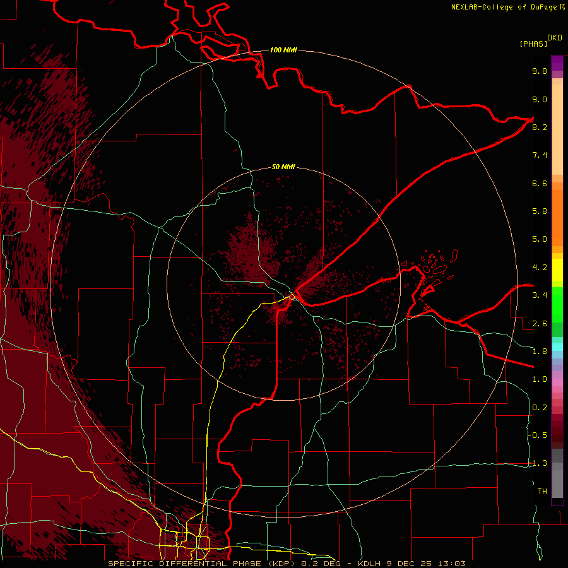Screen dimensions: 568x568
Task: Click the 1.0 legend value
Action: pyautogui.click(x=540, y=379)
